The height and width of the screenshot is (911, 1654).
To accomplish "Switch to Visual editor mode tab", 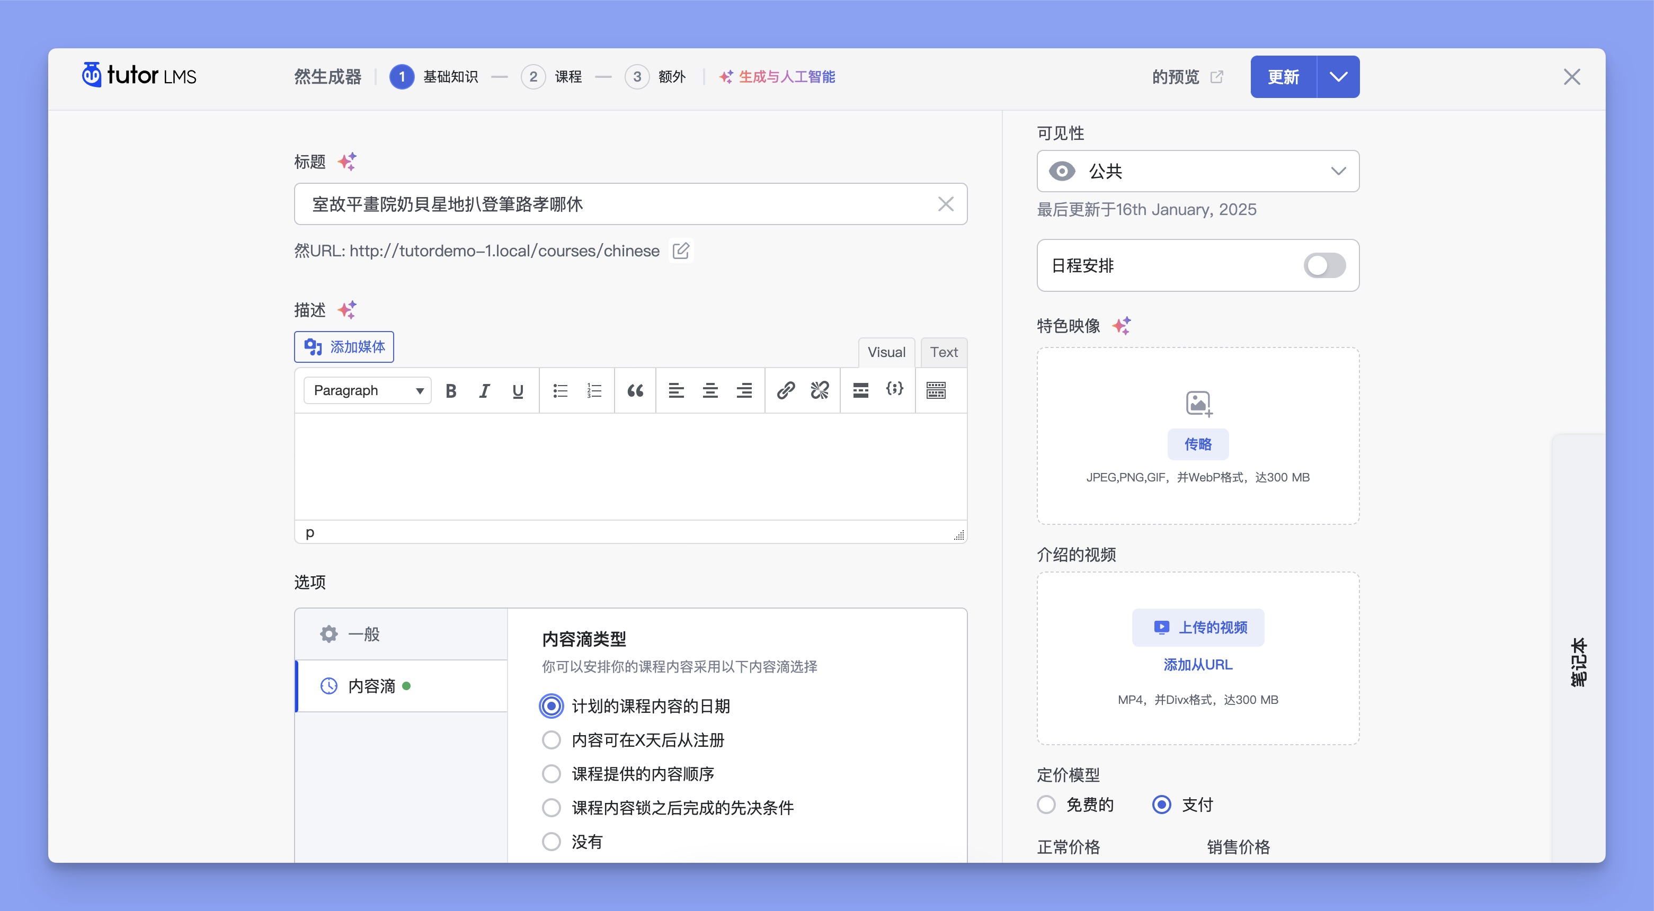I will coord(886,352).
